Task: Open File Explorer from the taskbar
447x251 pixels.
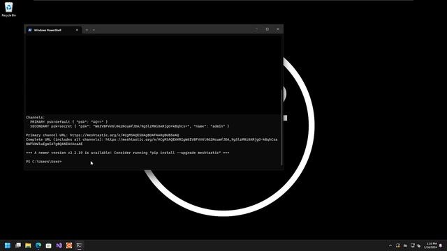Action: pyautogui.click(x=28, y=245)
